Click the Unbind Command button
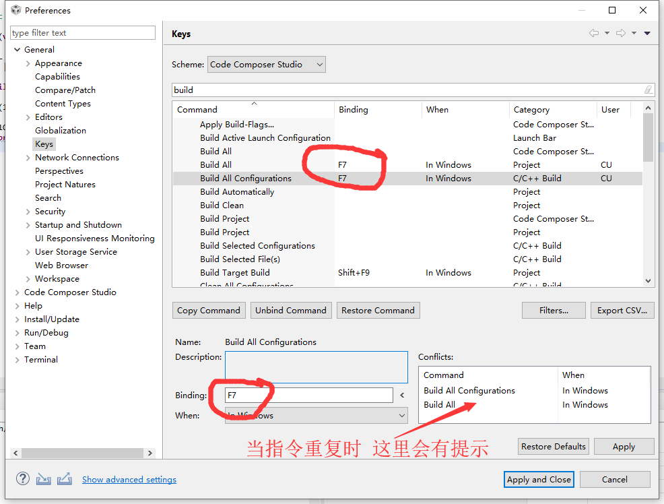The width and height of the screenshot is (664, 504). 290,311
